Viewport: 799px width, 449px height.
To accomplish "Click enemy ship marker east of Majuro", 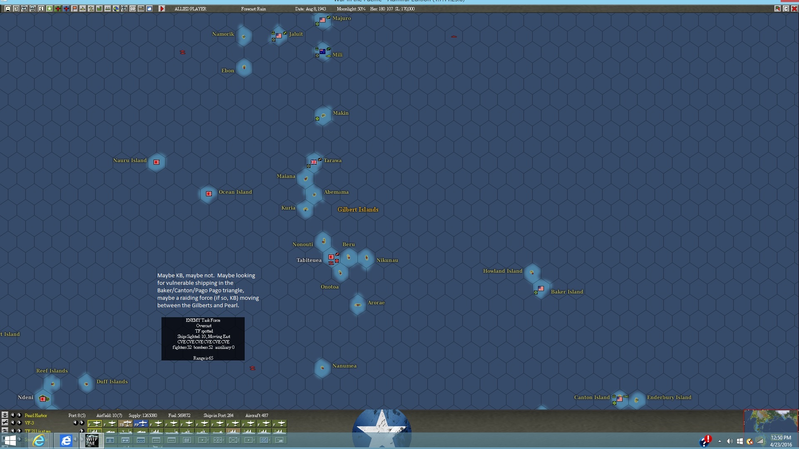I will [454, 37].
